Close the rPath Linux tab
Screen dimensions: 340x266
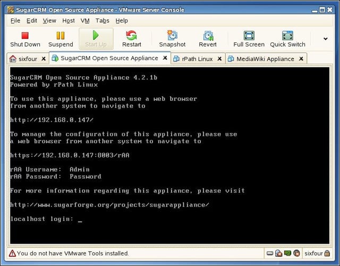[219, 59]
